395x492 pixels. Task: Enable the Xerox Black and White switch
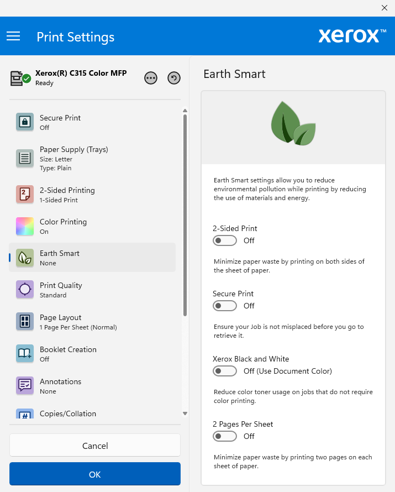225,371
